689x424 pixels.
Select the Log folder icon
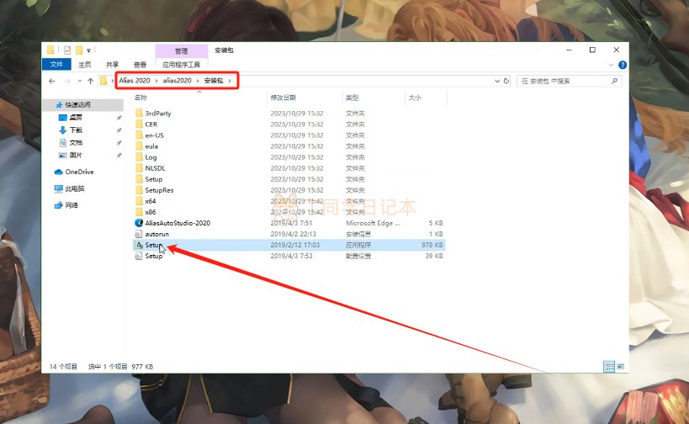[139, 156]
